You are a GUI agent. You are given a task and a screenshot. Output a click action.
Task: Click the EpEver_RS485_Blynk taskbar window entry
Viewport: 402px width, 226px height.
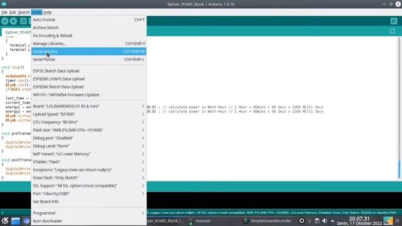click(x=165, y=221)
